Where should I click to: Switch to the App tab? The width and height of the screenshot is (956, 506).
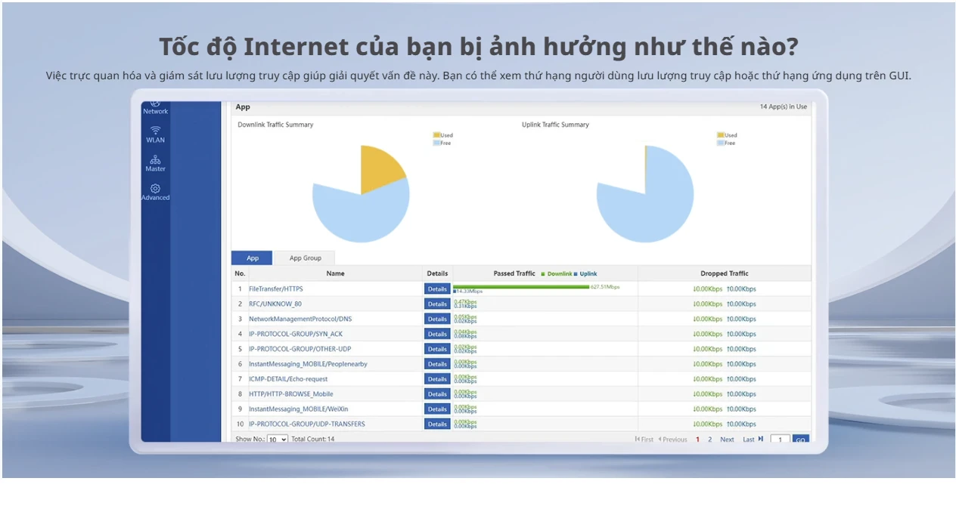[x=253, y=258]
